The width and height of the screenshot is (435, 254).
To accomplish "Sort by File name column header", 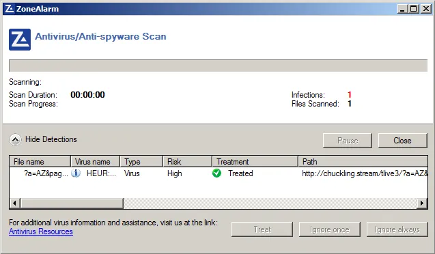I will pos(40,161).
